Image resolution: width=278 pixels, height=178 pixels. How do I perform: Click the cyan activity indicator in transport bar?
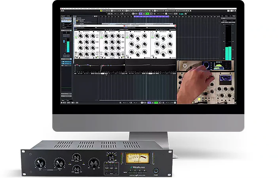click(x=181, y=14)
